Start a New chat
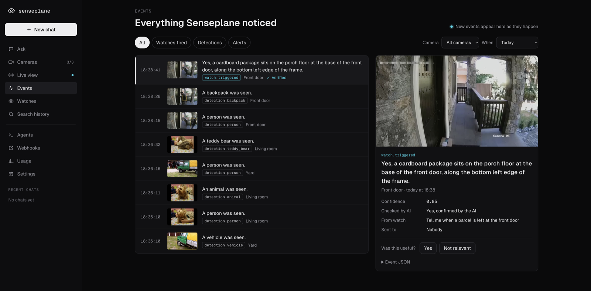591x291 pixels. pyautogui.click(x=41, y=30)
